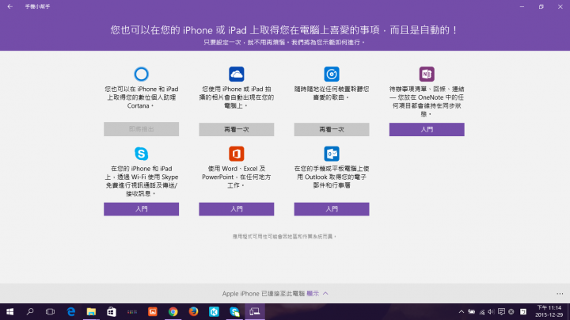Open the clock showing 下午 11:14

tap(549, 311)
